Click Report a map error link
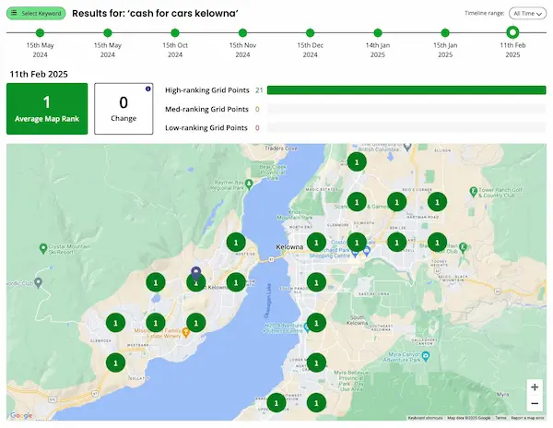Viewport: 553px width, 428px height. point(529,418)
